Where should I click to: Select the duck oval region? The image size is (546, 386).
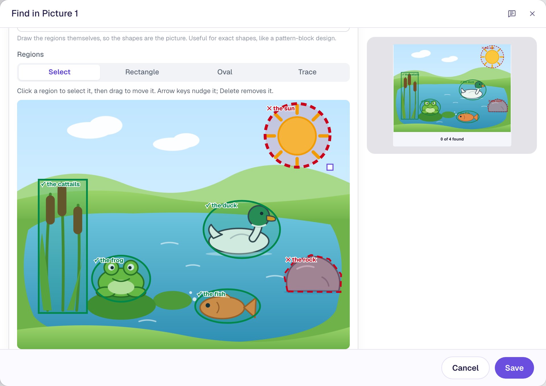(x=242, y=229)
